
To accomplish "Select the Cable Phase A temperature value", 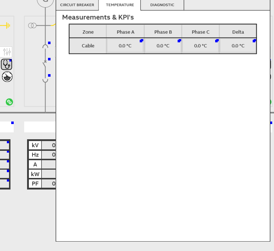I will tap(125, 46).
